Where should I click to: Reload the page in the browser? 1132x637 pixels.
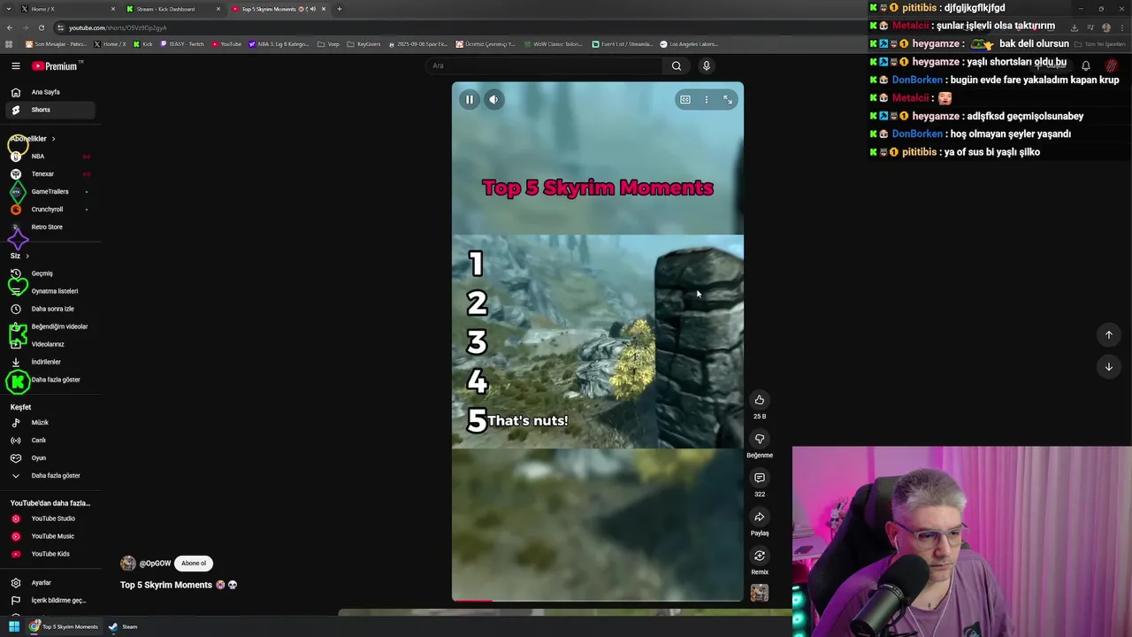[x=42, y=27]
